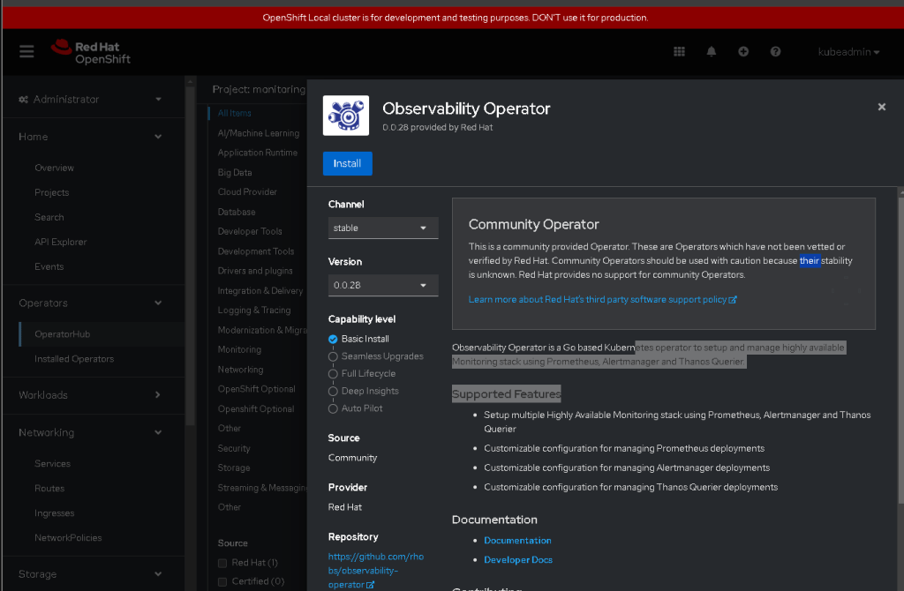904x591 pixels.
Task: Open the Channel stable dropdown
Action: tap(383, 228)
